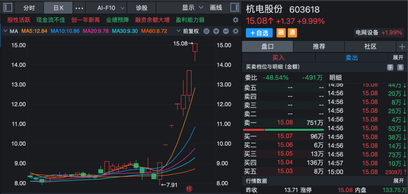This screenshot has width=408, height=194.
Task: Click 买入 buy button
Action: [278, 57]
